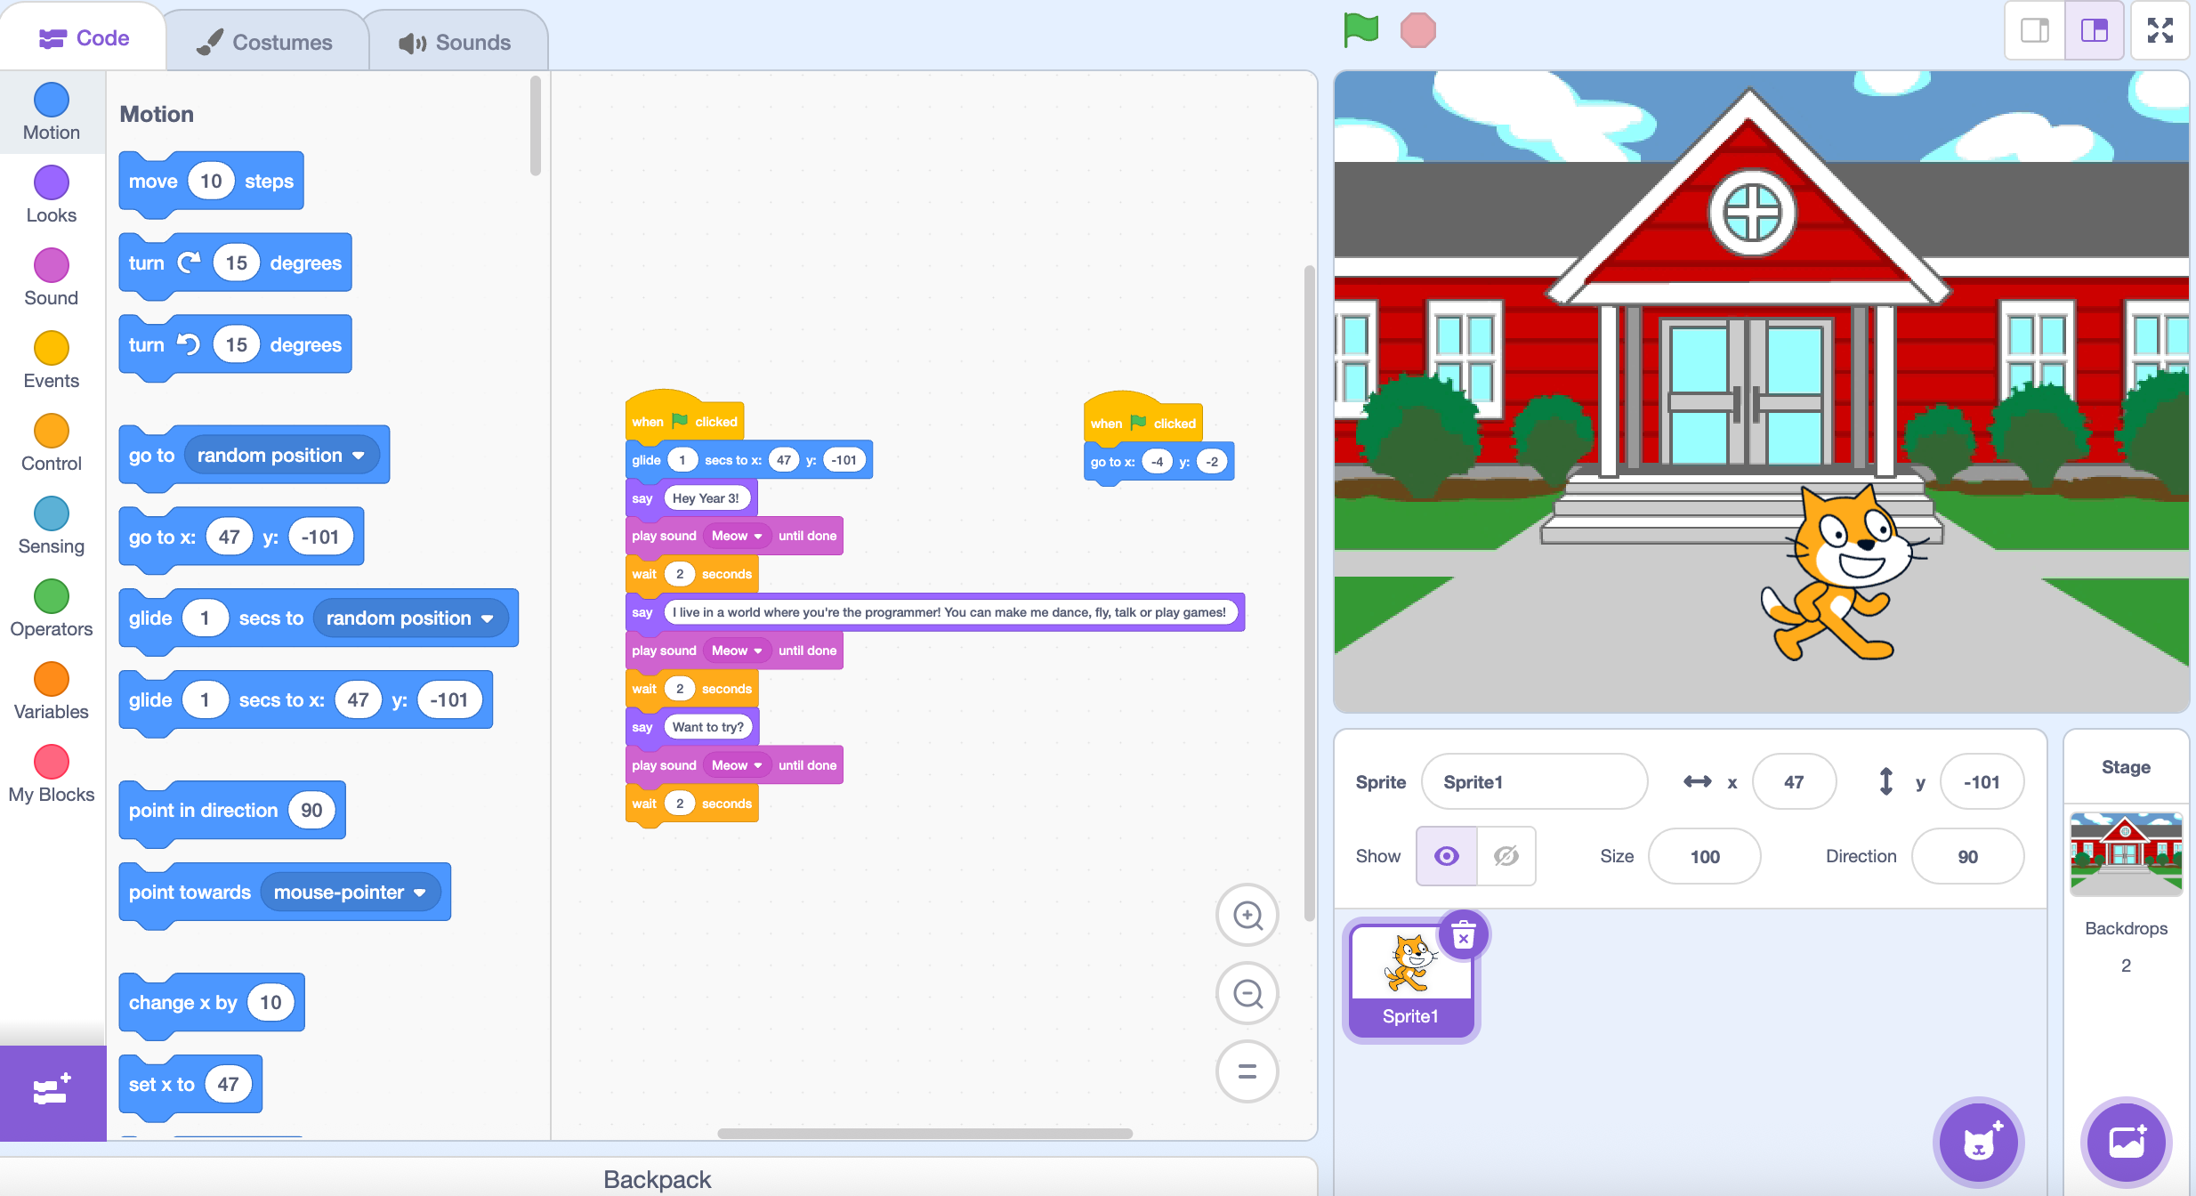Select the Sprite1 thumbnail
Image resolution: width=2196 pixels, height=1196 pixels.
click(x=1411, y=980)
